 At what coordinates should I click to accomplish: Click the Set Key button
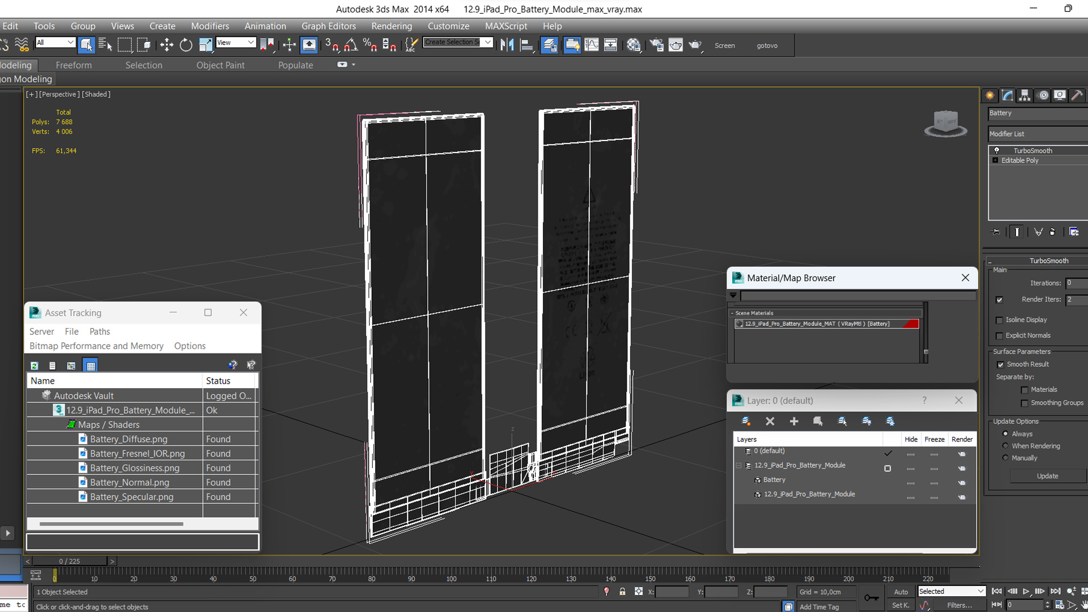coord(900,605)
